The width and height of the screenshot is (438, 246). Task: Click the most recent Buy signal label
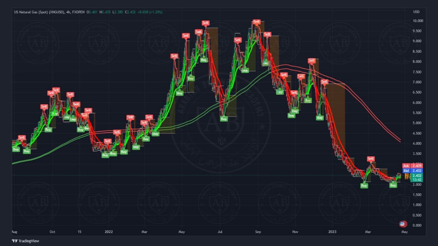coord(393,185)
